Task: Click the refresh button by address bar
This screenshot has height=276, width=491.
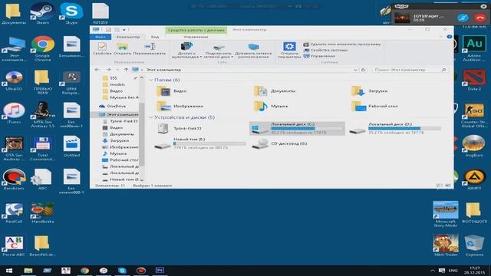Action: click(x=363, y=70)
